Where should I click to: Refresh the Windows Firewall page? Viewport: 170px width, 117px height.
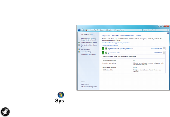(x=141, y=30)
